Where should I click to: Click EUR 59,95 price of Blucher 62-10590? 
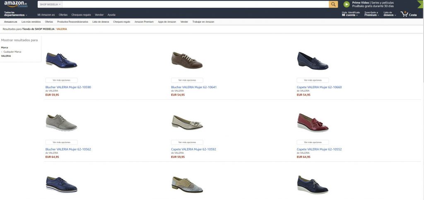[x=52, y=95]
